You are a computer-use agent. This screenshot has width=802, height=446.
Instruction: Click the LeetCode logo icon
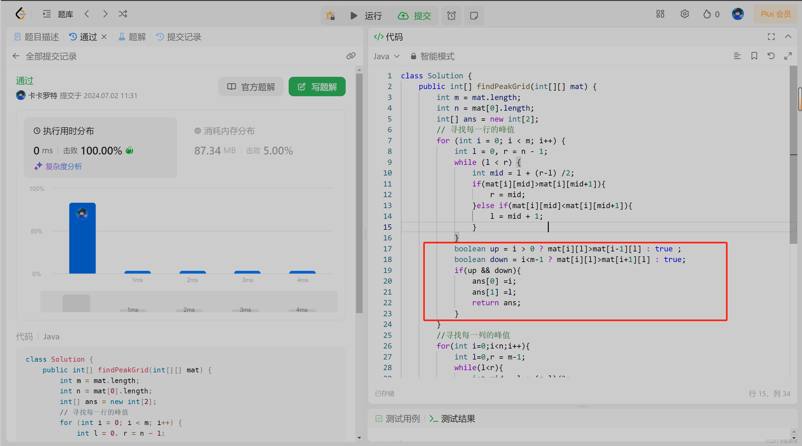[21, 14]
